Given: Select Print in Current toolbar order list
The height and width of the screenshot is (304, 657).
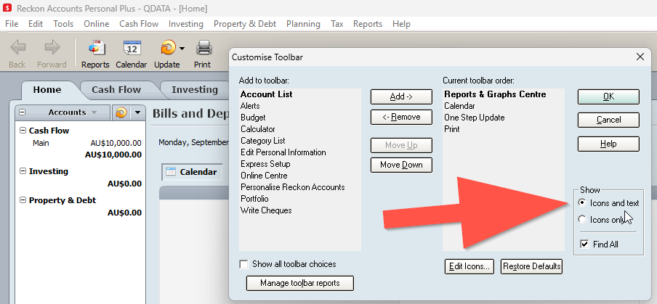Looking at the screenshot, I should (452, 129).
